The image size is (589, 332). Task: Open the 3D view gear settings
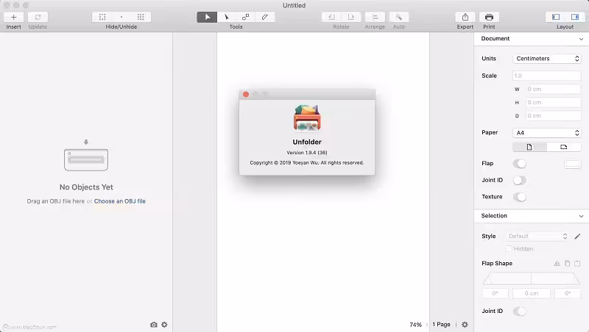click(x=164, y=325)
